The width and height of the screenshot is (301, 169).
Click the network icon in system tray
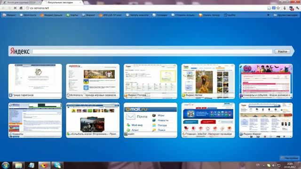(x=279, y=165)
